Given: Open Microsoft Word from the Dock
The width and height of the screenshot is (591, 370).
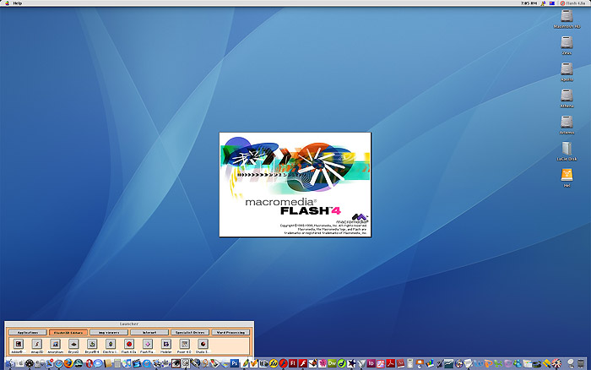Looking at the screenshot, I should 478,363.
